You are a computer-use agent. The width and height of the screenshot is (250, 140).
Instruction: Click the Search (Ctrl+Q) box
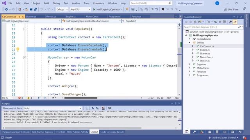pyautogui.click(x=151, y=3)
